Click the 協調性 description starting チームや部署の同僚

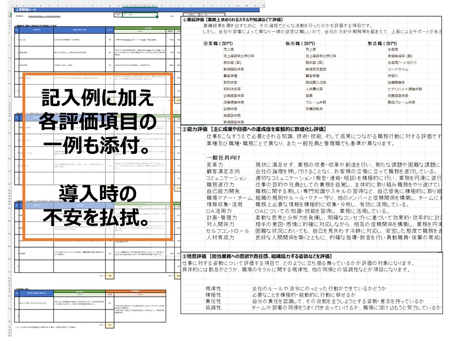click(x=347, y=307)
